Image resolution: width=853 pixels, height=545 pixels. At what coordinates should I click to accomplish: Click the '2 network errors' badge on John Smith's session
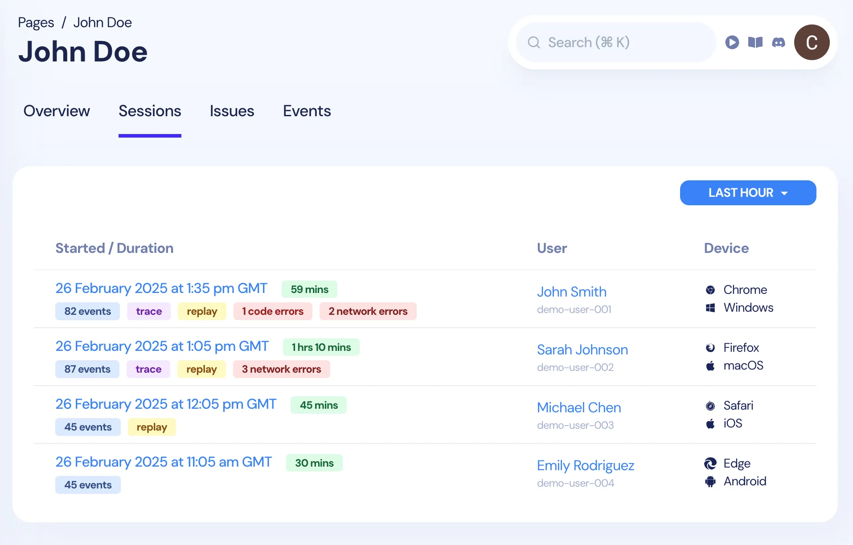coord(368,311)
